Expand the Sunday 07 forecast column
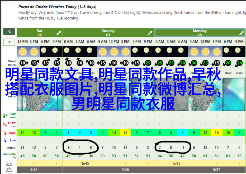This screenshot has height=174, width=246. click(x=150, y=33)
